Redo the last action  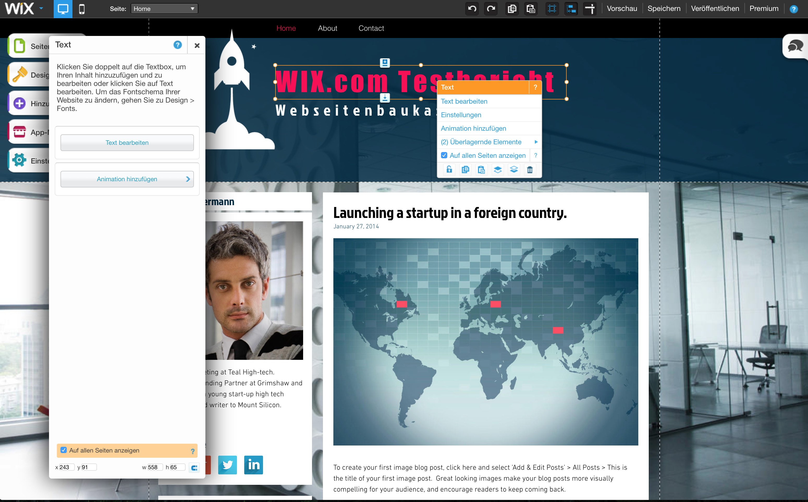point(491,9)
